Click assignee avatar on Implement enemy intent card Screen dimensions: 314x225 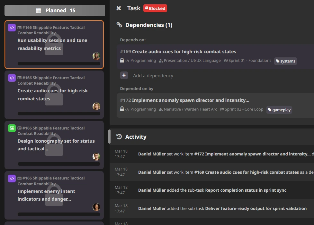[x=96, y=207]
